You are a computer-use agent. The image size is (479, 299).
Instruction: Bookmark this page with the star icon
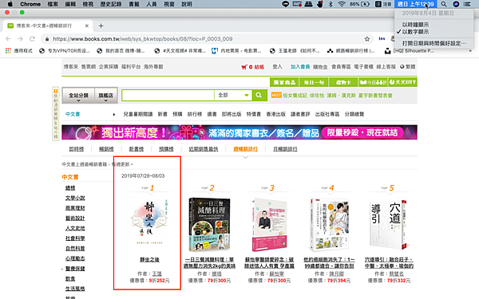(x=367, y=39)
